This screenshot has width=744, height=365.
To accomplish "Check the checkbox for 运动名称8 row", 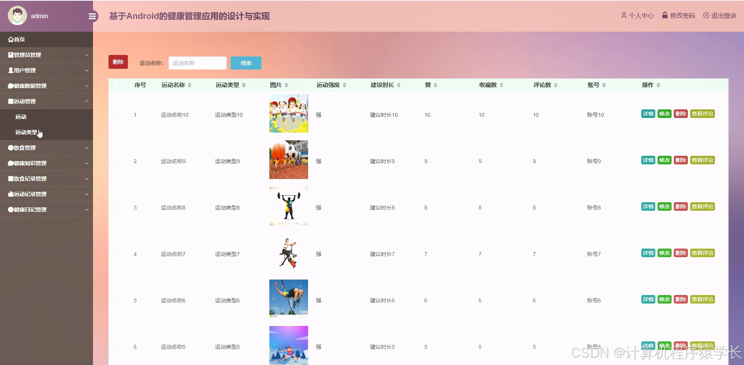I will [x=115, y=208].
